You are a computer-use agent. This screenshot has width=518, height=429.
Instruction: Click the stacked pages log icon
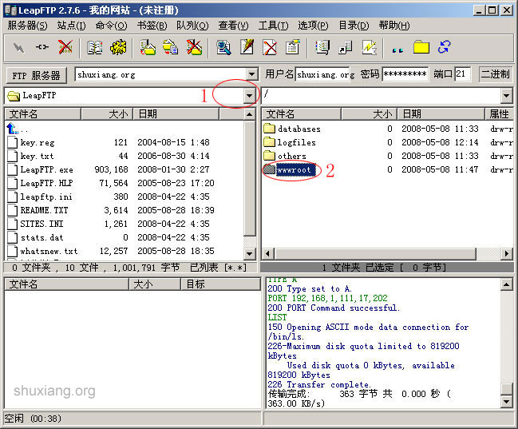click(x=322, y=48)
